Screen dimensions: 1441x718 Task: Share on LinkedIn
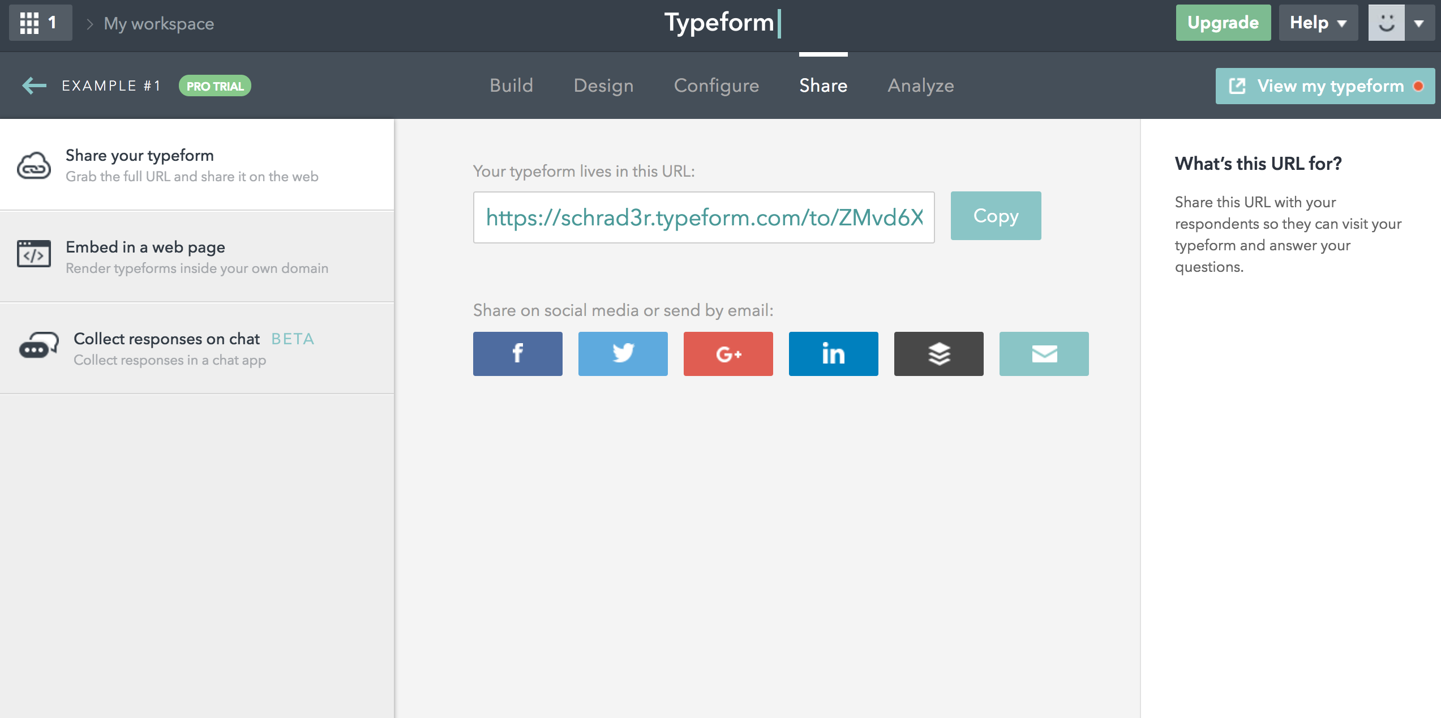pos(834,354)
